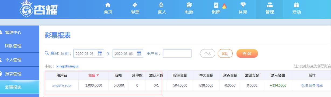Open the 首页 home icon
Viewport: 331px width, 97px height.
(x=108, y=5)
